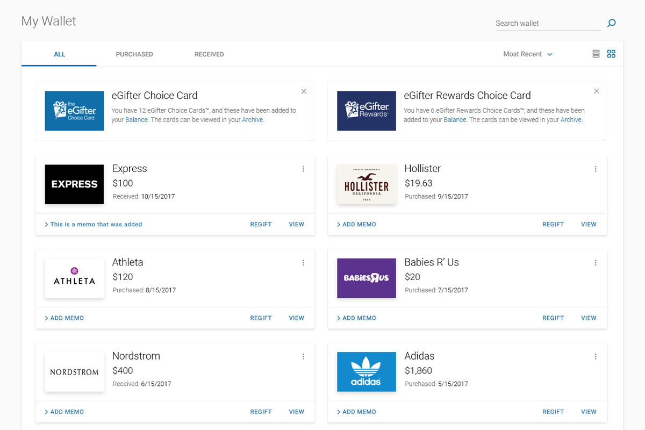Click the Express title text
The width and height of the screenshot is (645, 430).
(x=130, y=169)
